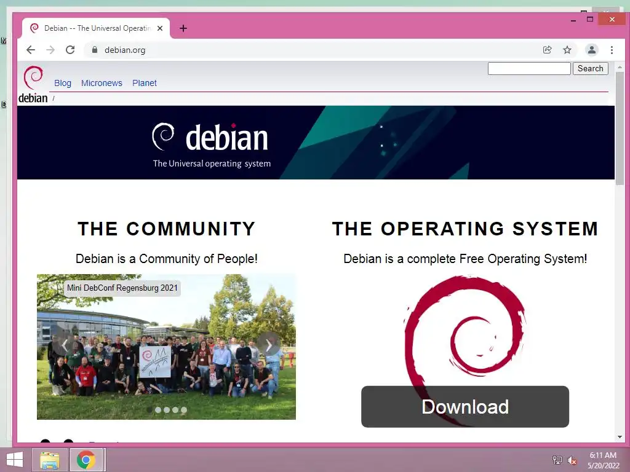Open the Micronews link
The image size is (630, 472).
point(102,83)
